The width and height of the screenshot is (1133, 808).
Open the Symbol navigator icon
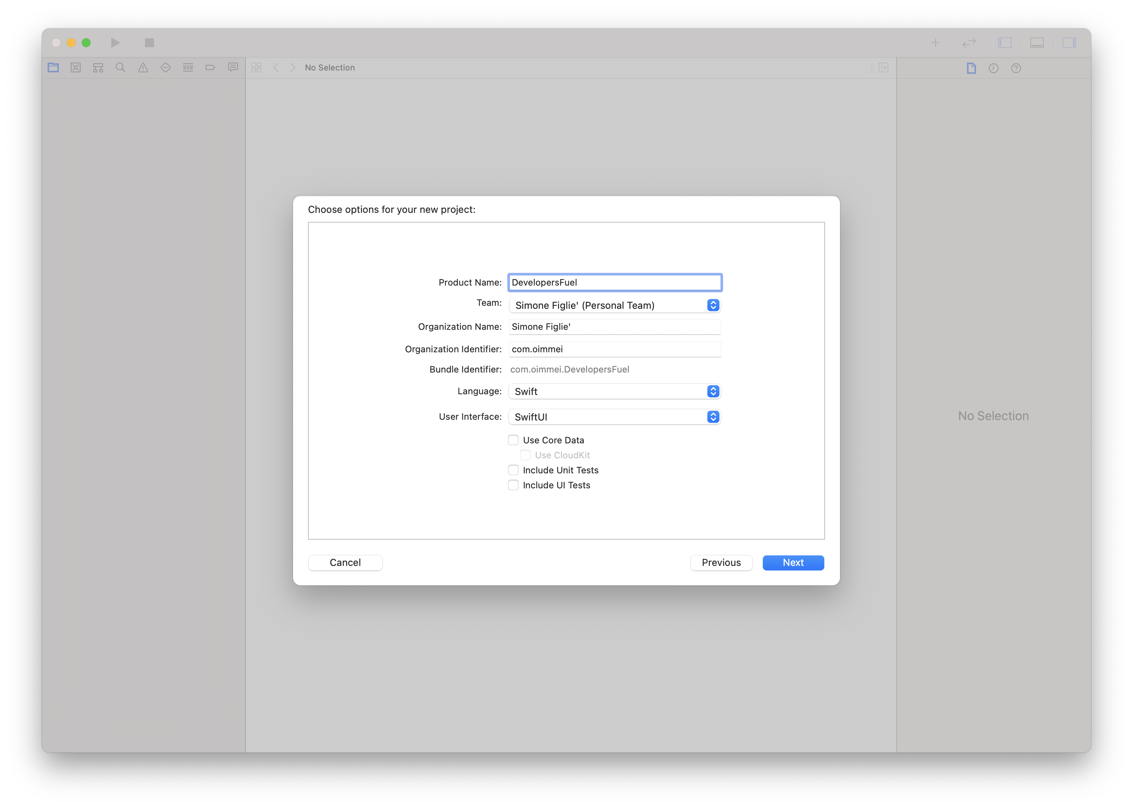pos(98,68)
